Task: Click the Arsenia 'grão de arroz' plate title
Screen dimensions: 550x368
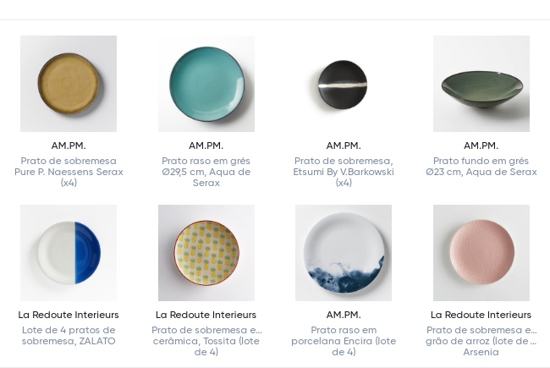Action: click(x=481, y=341)
